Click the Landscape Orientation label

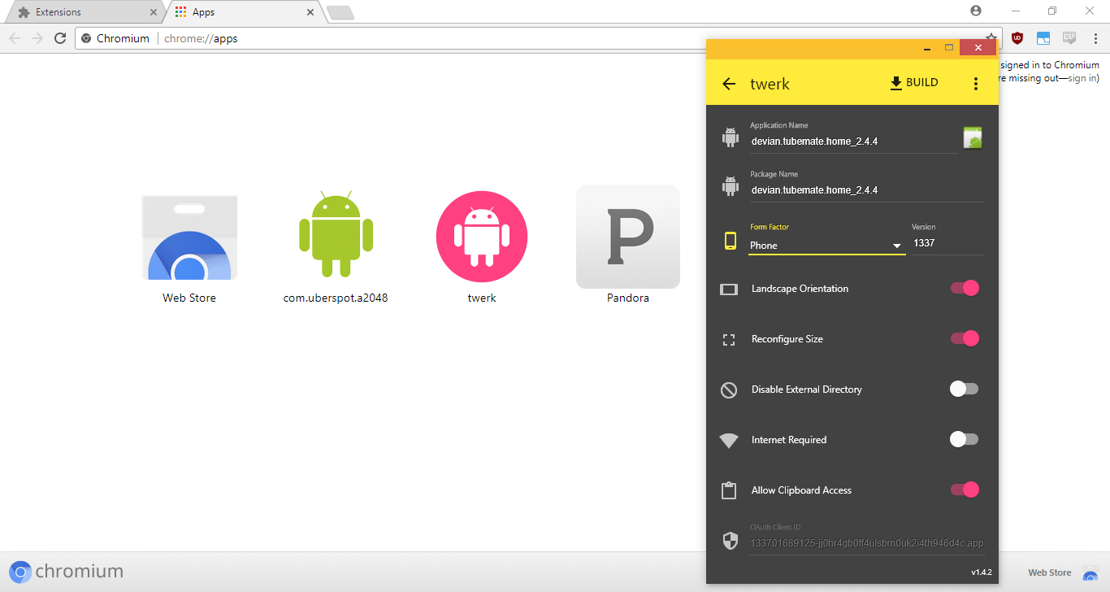(x=800, y=289)
